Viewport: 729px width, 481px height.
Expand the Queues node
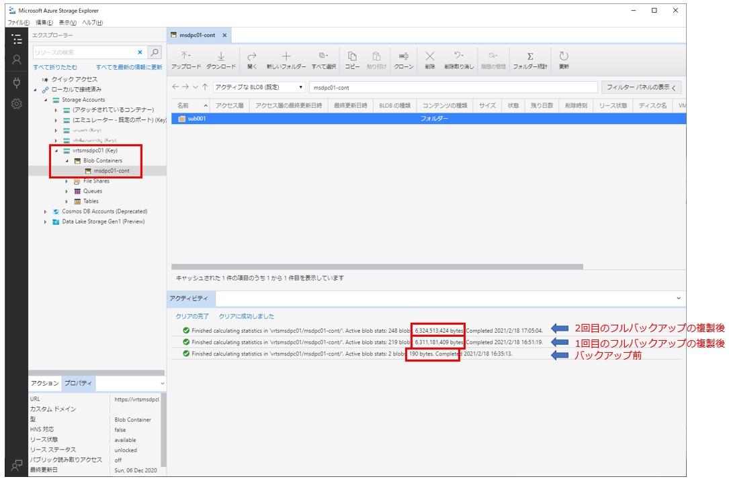[x=67, y=191]
